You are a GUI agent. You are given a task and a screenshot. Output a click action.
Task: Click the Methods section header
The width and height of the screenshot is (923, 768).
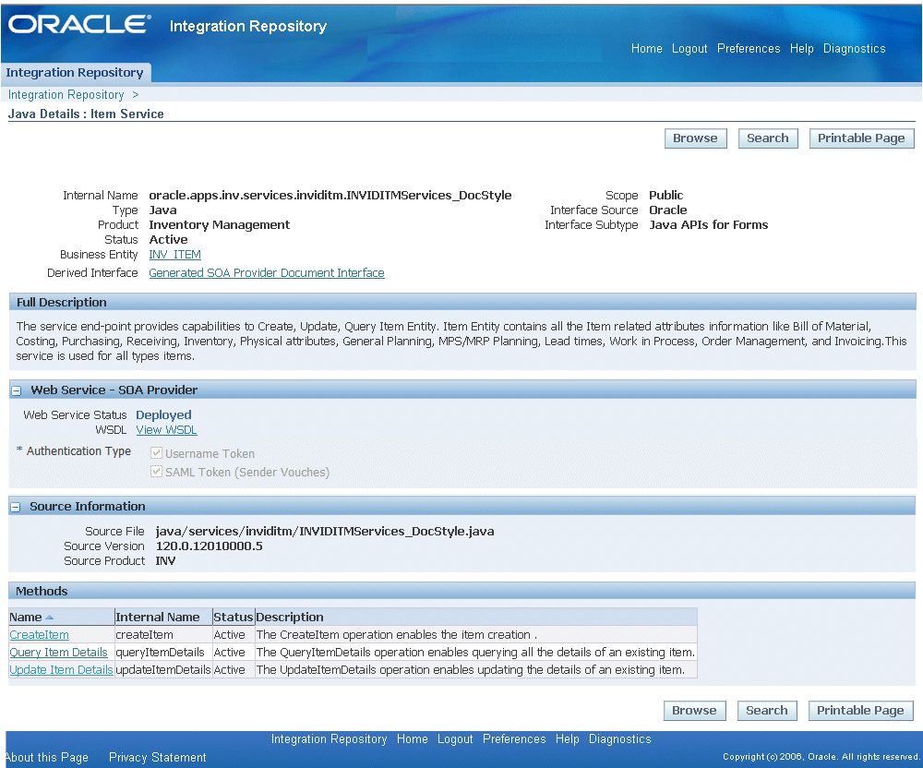462,592
